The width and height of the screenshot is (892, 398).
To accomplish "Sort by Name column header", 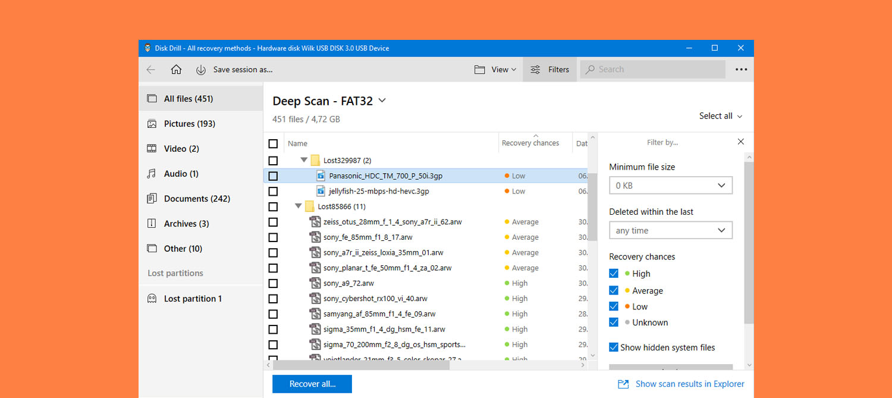I will point(297,143).
